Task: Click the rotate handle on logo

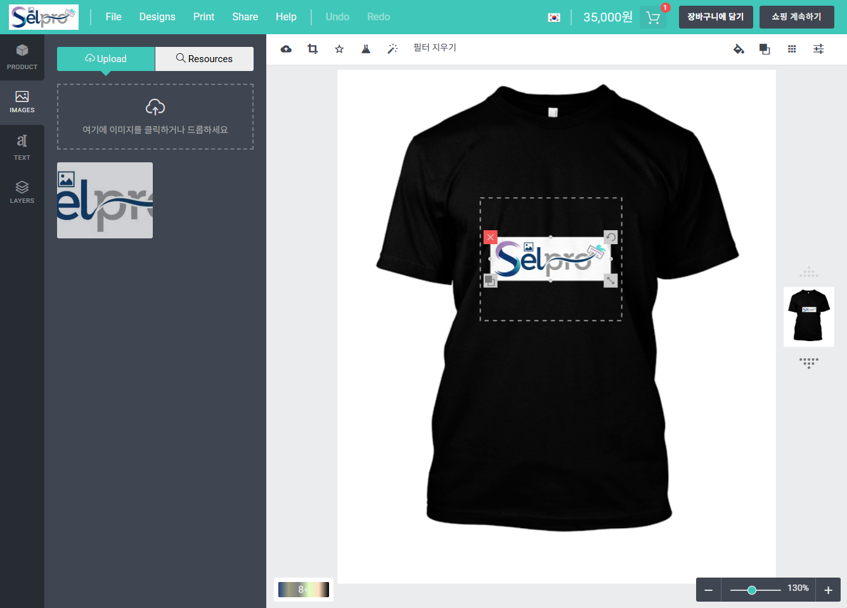Action: point(611,237)
